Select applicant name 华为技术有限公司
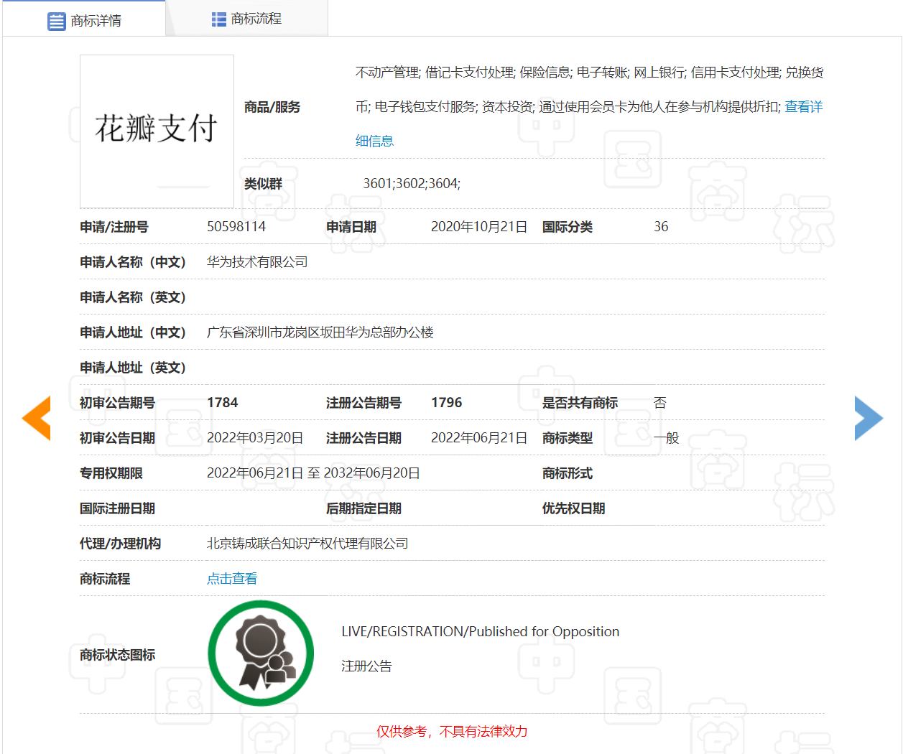This screenshot has height=754, width=903. click(256, 261)
